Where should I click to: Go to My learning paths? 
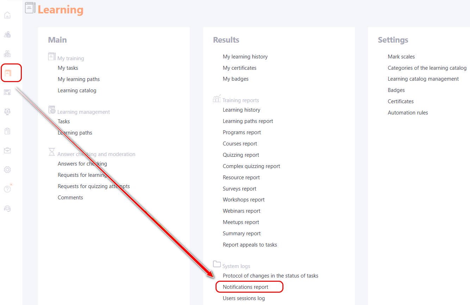(79, 79)
